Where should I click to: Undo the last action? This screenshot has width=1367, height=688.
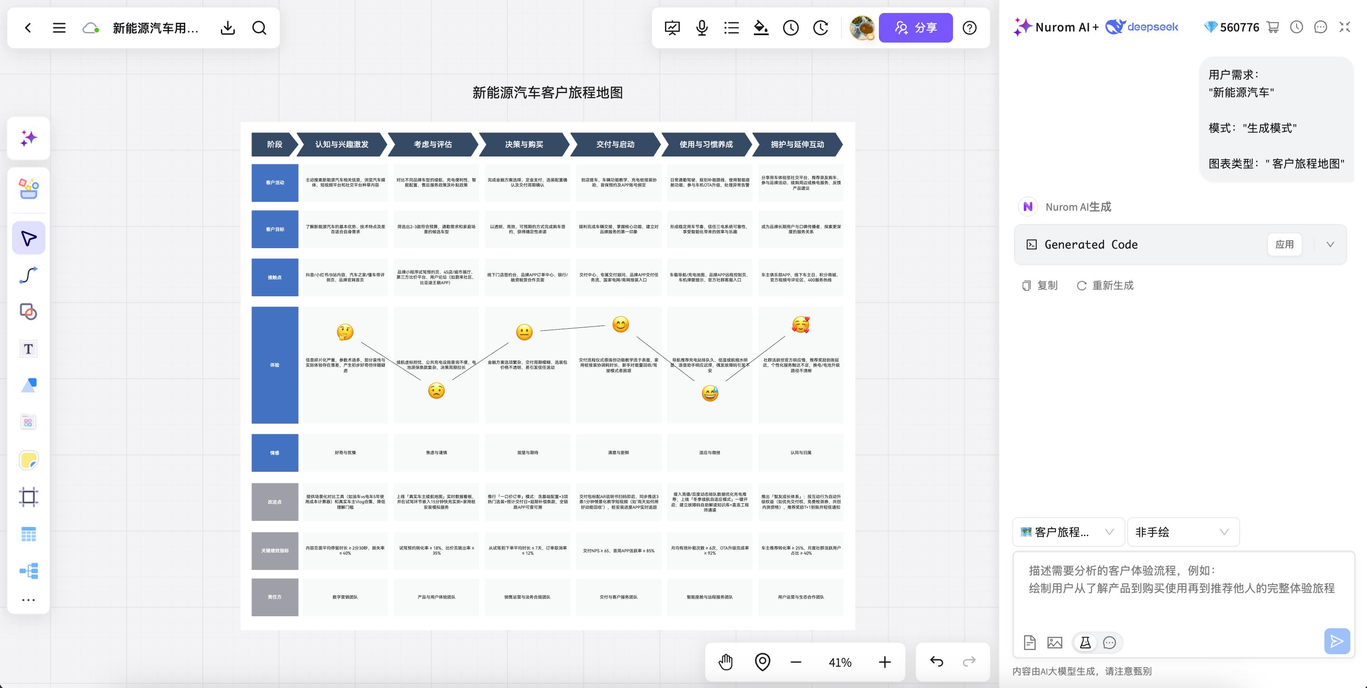point(937,662)
